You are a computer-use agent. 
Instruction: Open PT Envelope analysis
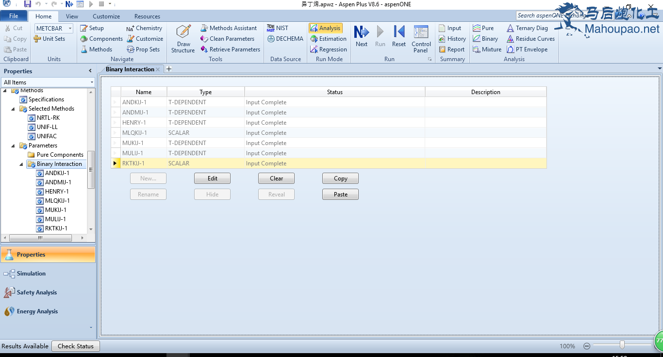tap(527, 49)
